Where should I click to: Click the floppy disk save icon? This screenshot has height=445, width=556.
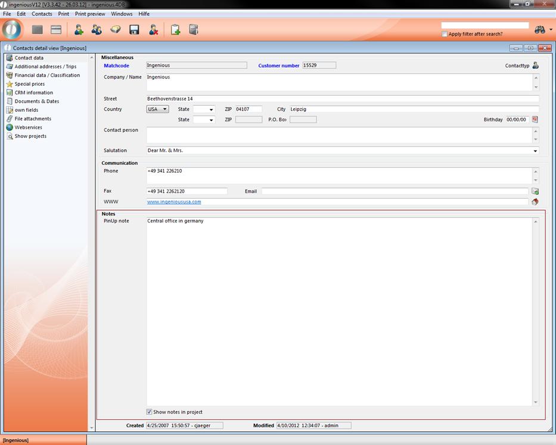pos(134,30)
